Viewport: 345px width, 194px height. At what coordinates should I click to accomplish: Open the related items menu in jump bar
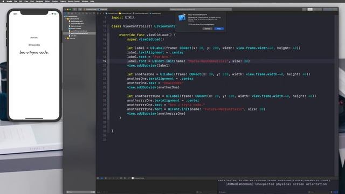(98, 13)
